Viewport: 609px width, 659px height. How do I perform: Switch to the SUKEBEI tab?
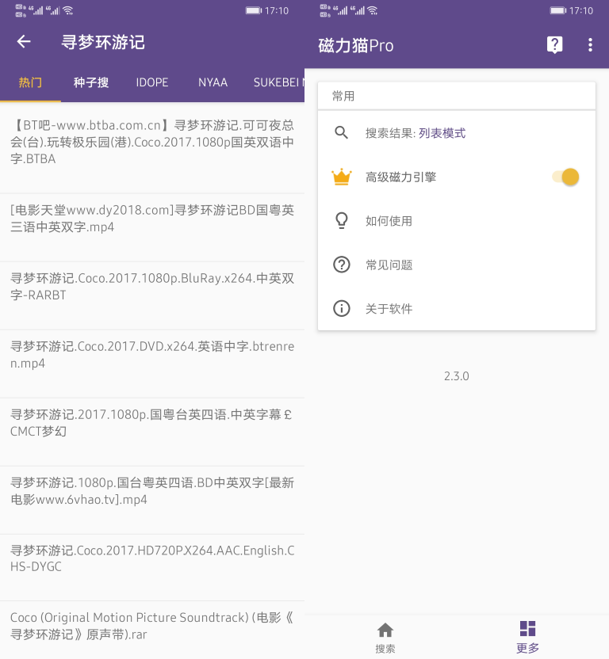click(276, 82)
